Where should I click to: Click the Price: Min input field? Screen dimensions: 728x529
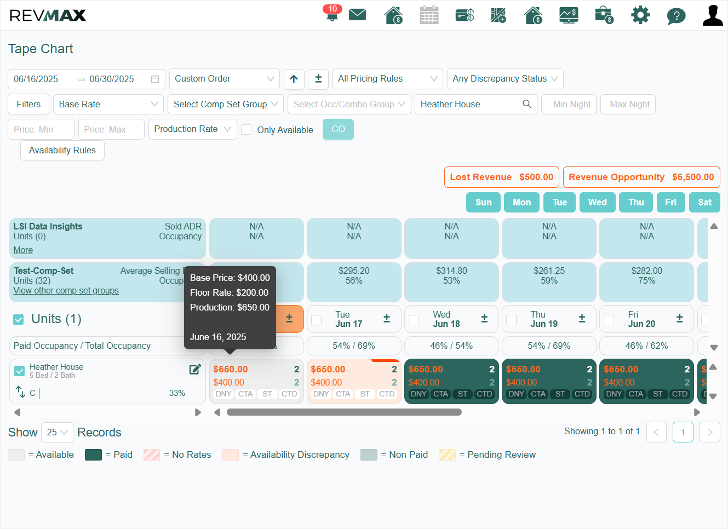[x=41, y=129]
